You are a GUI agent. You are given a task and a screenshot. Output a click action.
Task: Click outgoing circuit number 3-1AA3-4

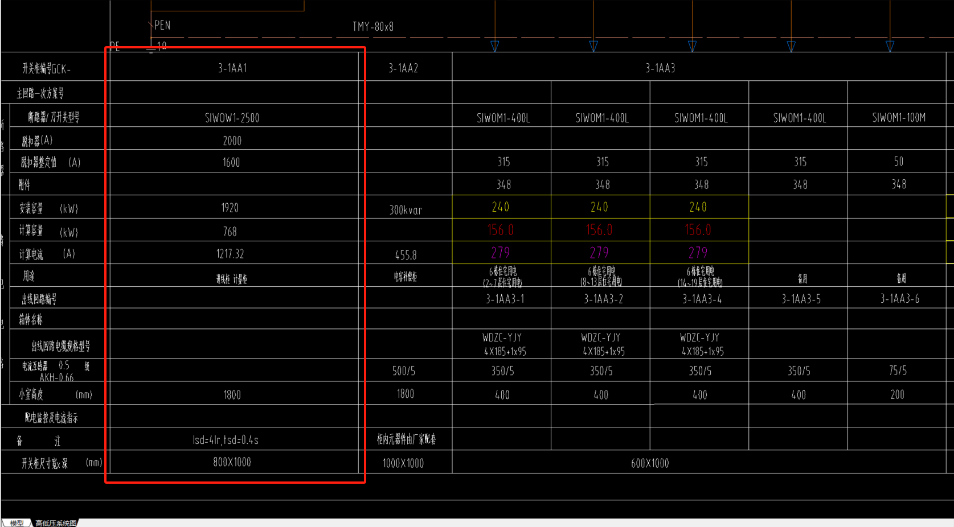pyautogui.click(x=702, y=299)
